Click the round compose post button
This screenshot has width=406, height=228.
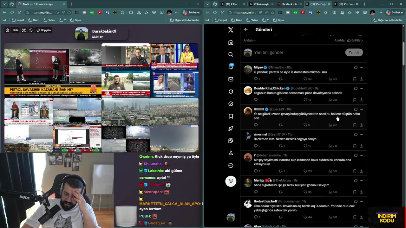tap(231, 181)
